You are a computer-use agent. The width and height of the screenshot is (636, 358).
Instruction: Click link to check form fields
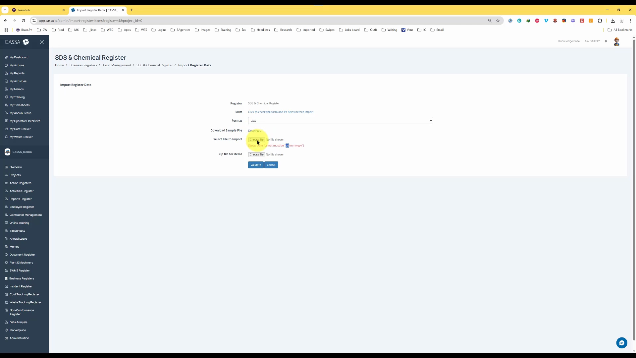(x=281, y=112)
